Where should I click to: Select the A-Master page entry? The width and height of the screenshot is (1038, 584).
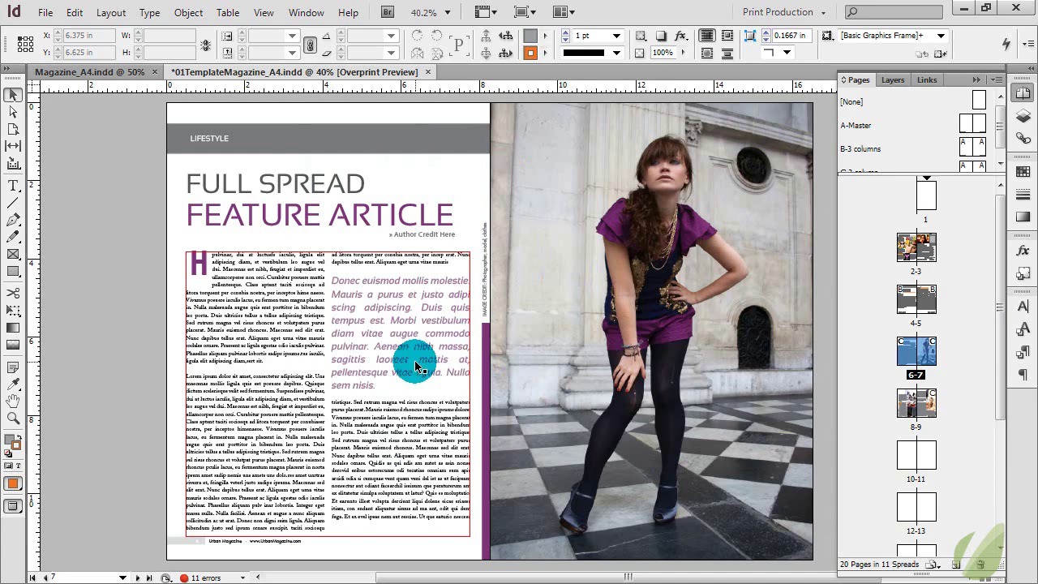(x=856, y=126)
